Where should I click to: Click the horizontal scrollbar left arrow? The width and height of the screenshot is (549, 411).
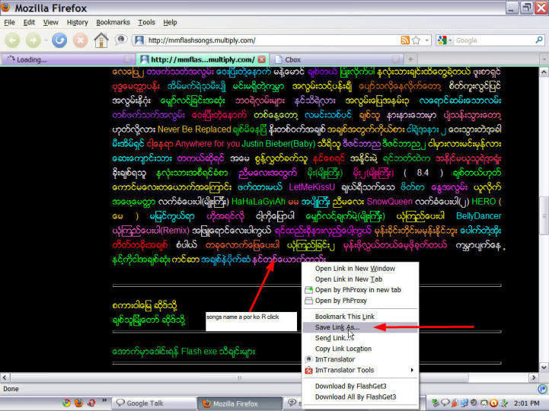[5, 378]
